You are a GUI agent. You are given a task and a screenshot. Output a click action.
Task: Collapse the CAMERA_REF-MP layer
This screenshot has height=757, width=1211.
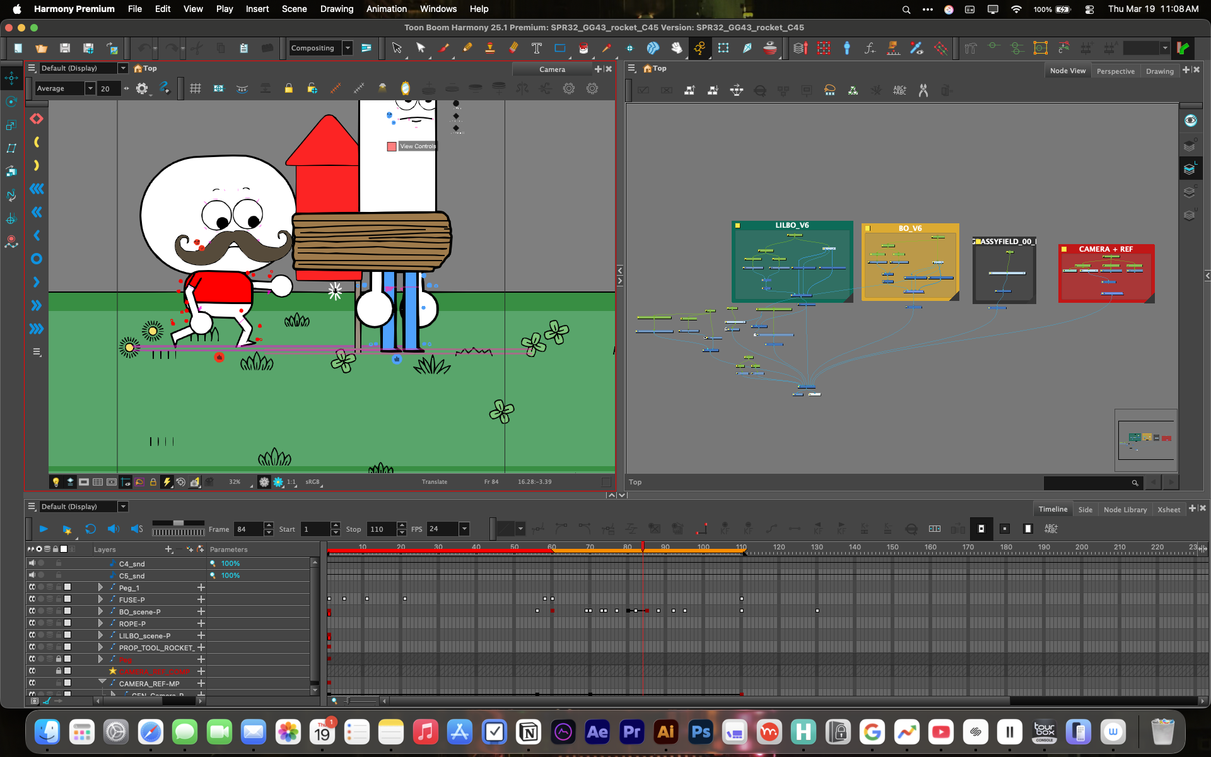(102, 683)
